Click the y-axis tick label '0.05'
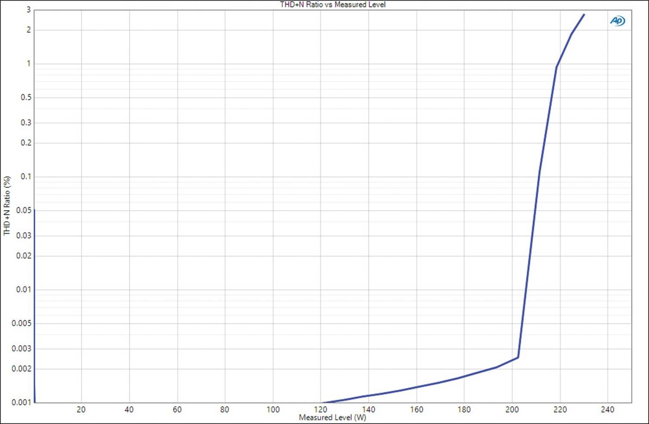649x424 pixels. 24,210
